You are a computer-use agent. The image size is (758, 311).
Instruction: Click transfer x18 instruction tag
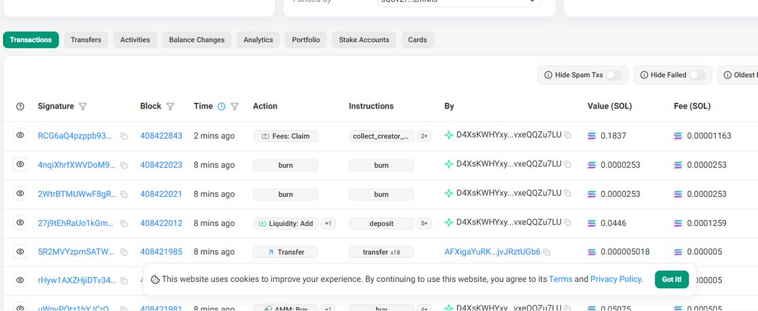click(x=382, y=252)
